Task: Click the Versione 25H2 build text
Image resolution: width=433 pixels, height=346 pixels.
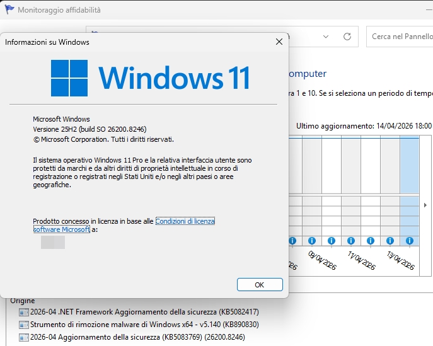Action: (89, 129)
